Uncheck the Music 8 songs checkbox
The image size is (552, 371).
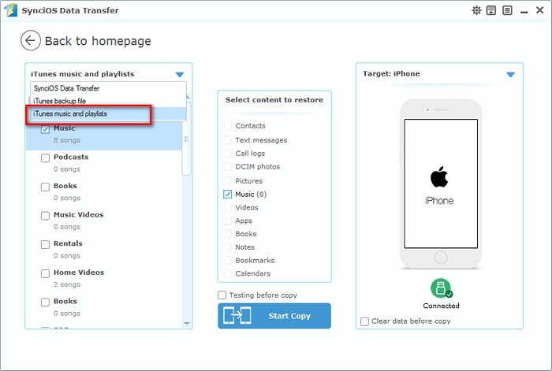[45, 129]
